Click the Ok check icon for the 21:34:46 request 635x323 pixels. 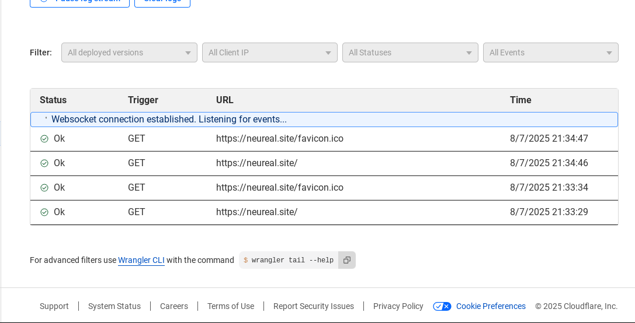tap(44, 163)
